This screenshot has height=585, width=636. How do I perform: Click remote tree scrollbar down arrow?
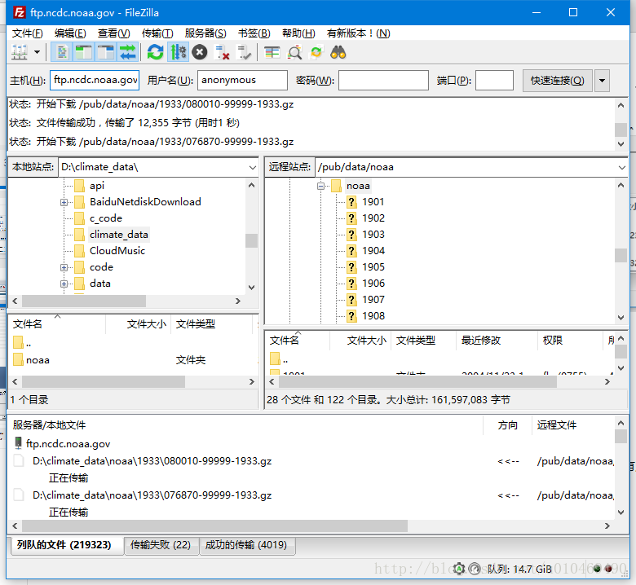click(x=621, y=318)
